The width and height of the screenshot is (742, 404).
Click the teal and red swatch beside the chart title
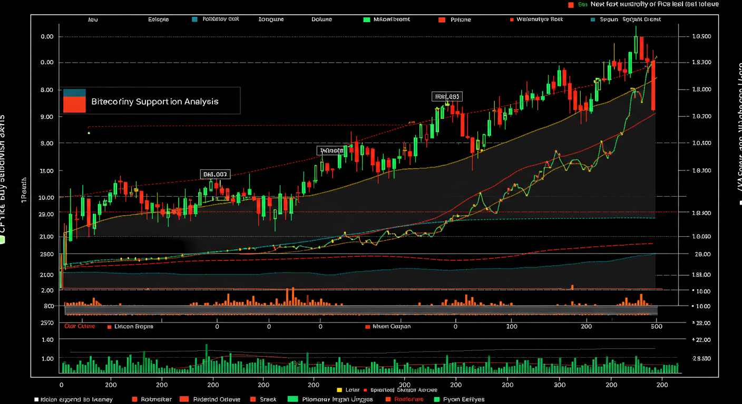[74, 100]
